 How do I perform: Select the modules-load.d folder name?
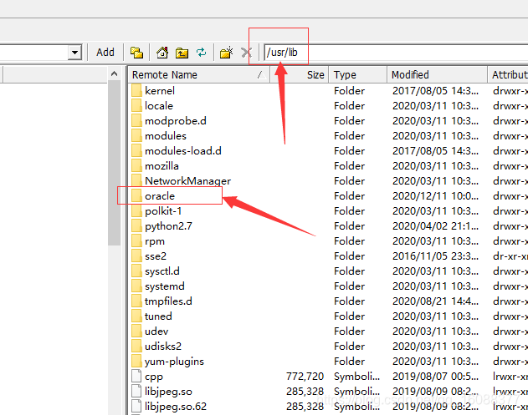point(183,151)
